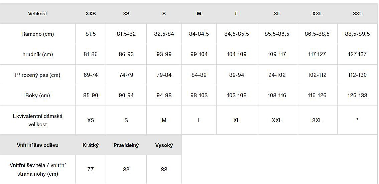Select the Vysoký inseam column header
The width and height of the screenshot is (379, 184).
pyautogui.click(x=164, y=145)
